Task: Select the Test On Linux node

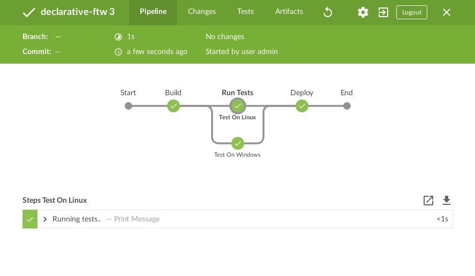Action: click(x=238, y=106)
